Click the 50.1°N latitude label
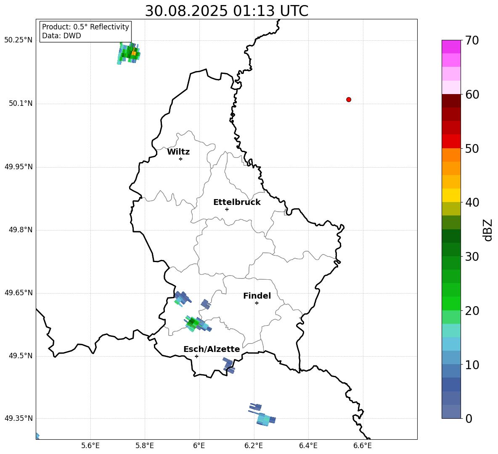The width and height of the screenshot is (498, 454). tap(21, 103)
